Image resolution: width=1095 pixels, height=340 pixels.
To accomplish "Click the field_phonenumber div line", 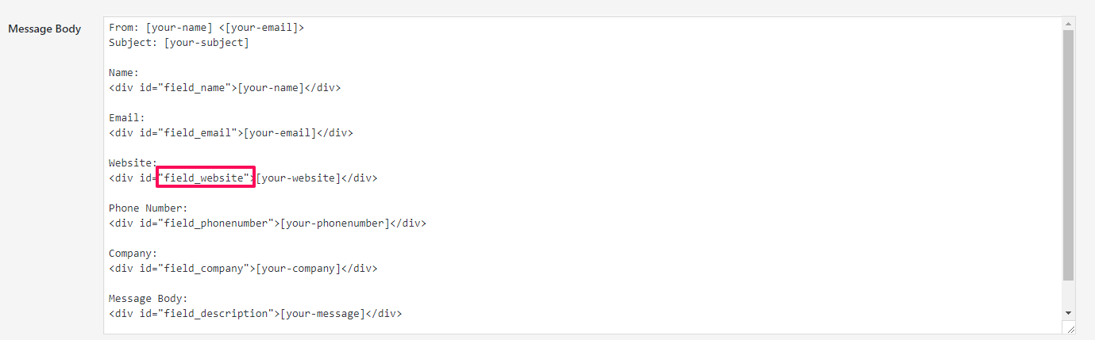I will point(268,223).
